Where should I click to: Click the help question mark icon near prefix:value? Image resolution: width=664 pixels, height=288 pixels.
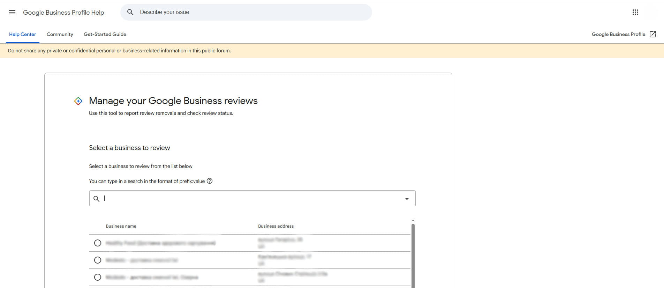tap(210, 181)
